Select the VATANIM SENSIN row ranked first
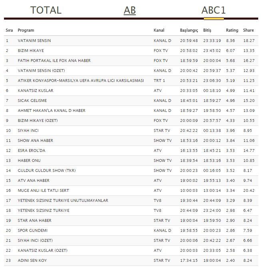261x267 pixels. pos(34,41)
